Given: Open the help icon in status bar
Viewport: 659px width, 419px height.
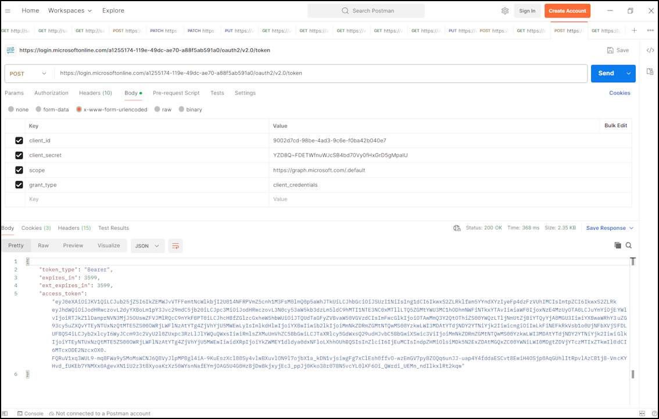Looking at the screenshot, I should coord(654,414).
